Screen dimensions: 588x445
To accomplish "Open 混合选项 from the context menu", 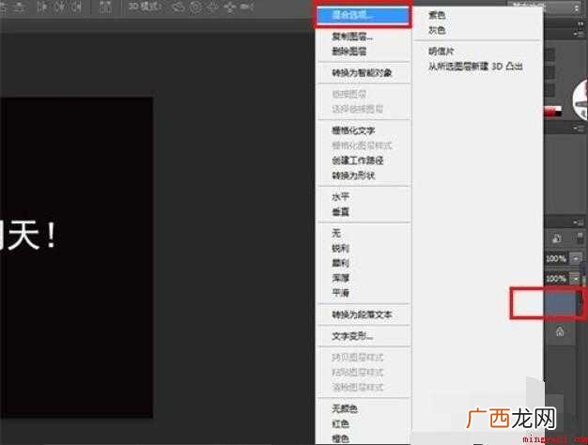I will pyautogui.click(x=364, y=15).
